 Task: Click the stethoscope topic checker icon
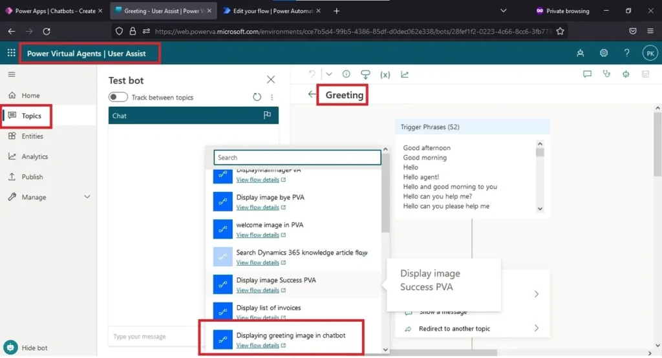[606, 74]
